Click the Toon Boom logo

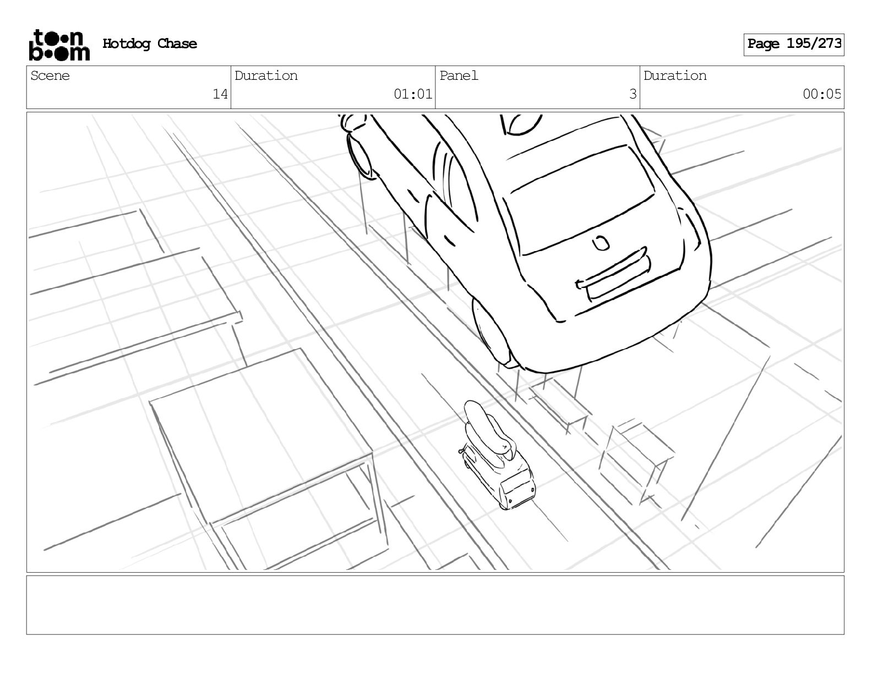coord(59,45)
